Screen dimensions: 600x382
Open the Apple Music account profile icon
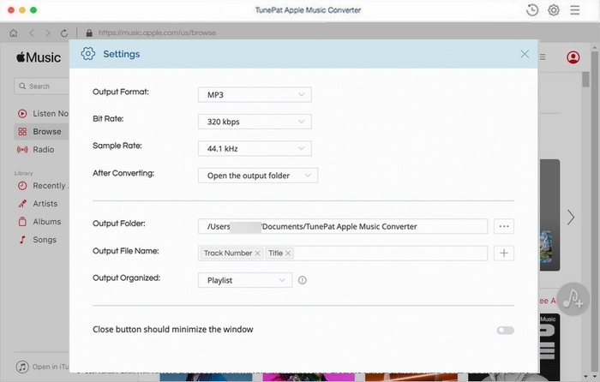point(573,57)
